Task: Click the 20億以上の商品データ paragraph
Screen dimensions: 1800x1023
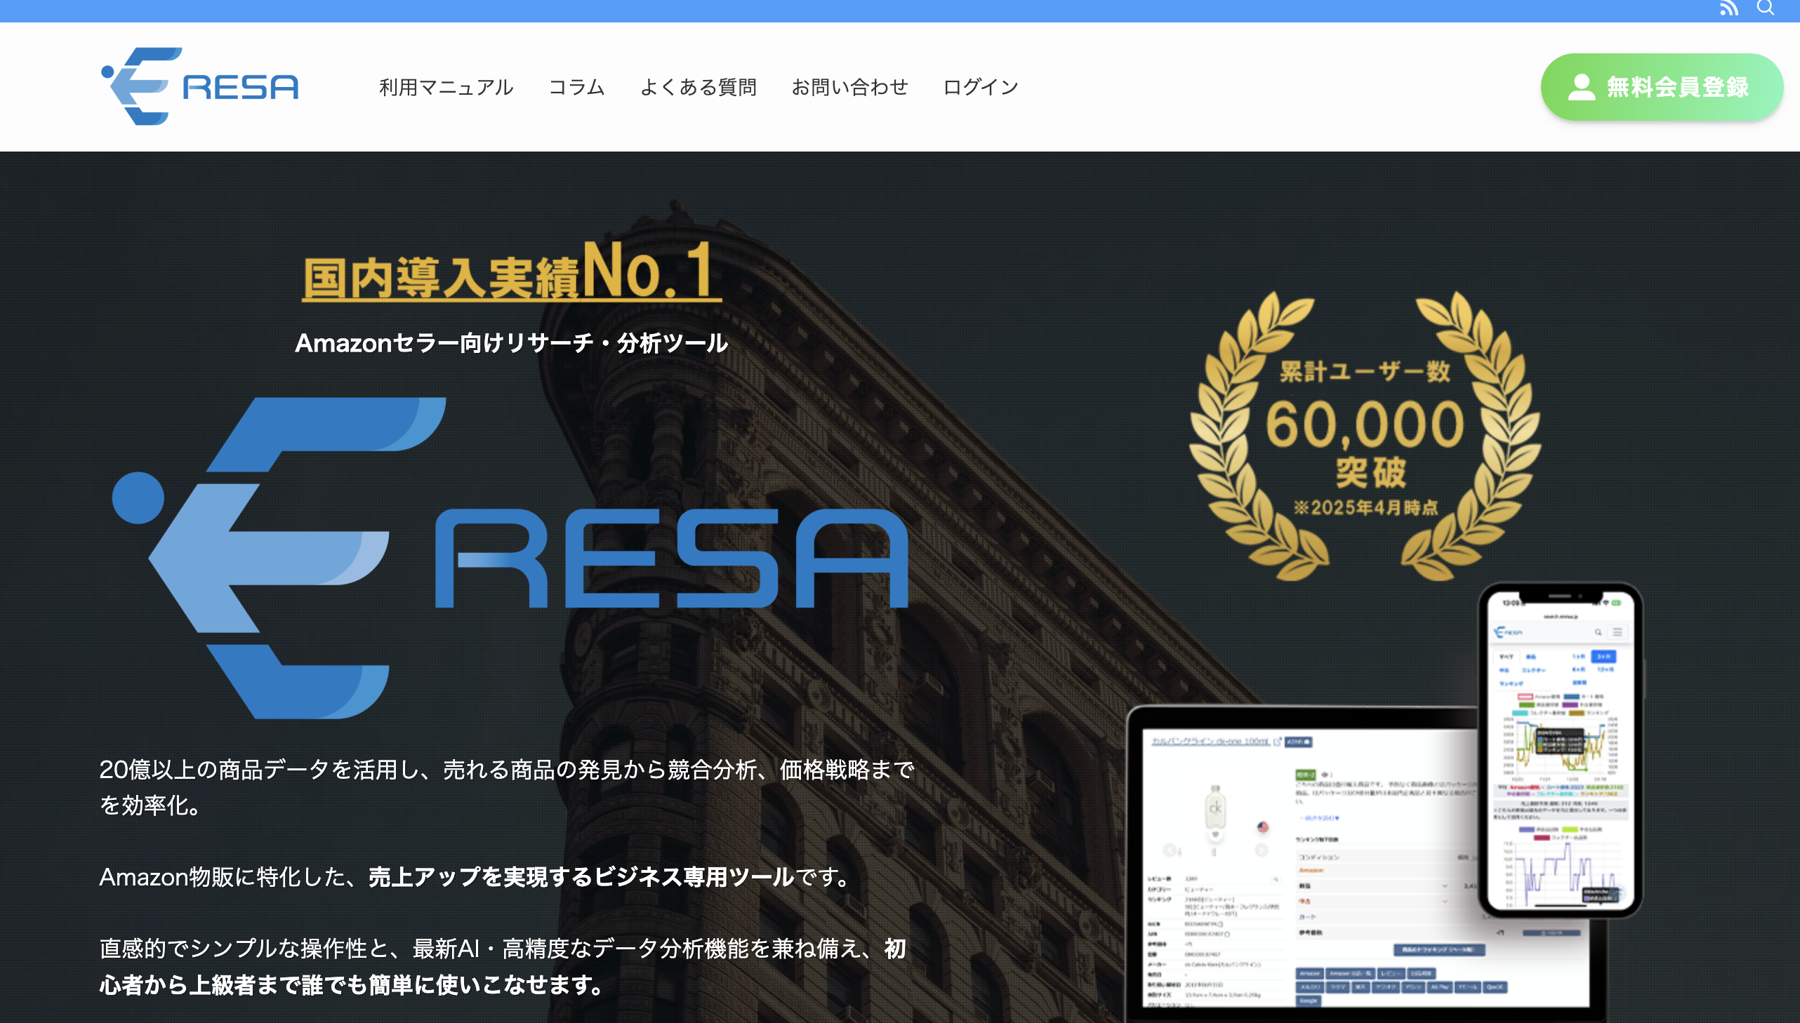Action: [507, 788]
